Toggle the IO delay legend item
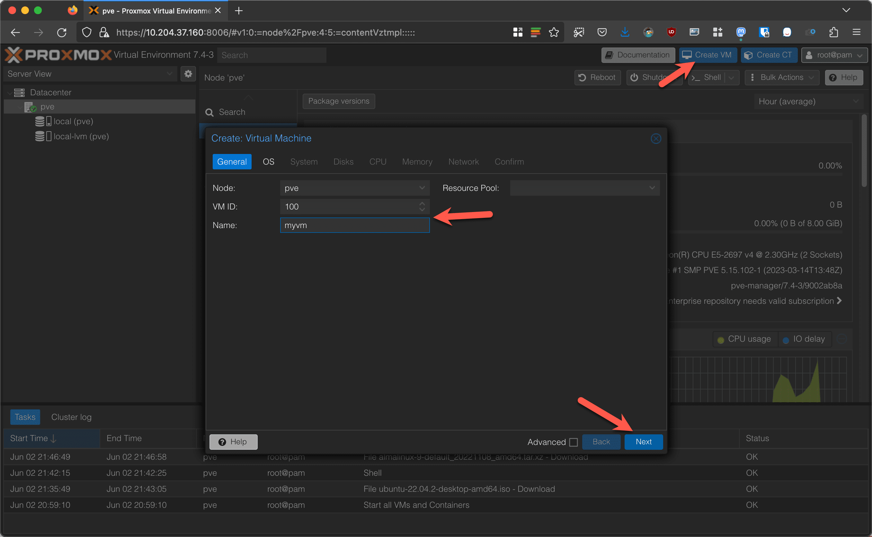 pos(805,339)
